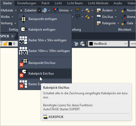Choose the Kabelpick einfügen icon
The width and height of the screenshot is (136, 126).
coord(24,29)
